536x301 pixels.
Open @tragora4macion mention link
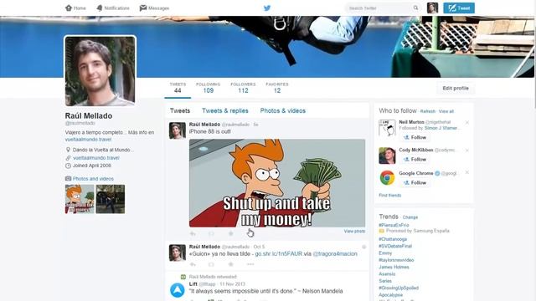pos(335,254)
